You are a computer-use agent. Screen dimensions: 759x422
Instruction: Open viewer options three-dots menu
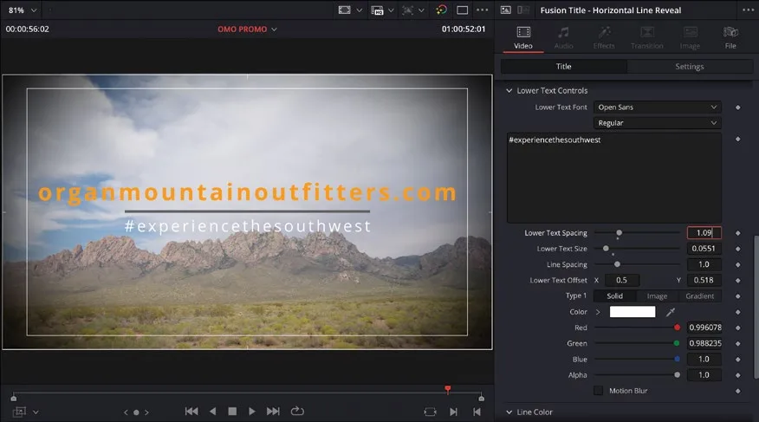pyautogui.click(x=482, y=10)
